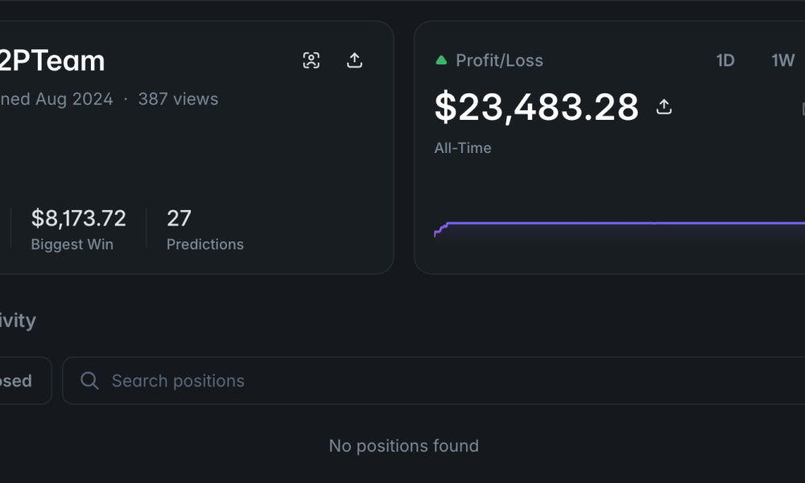805x483 pixels.
Task: Switch to the Activity section heading
Action: [x=18, y=320]
